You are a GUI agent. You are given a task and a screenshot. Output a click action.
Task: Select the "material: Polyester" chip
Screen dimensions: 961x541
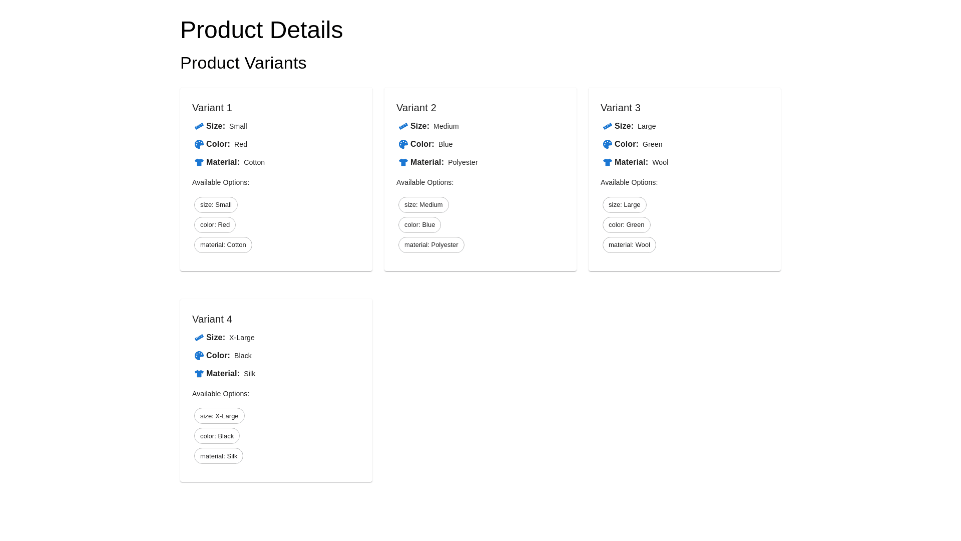tap(431, 245)
